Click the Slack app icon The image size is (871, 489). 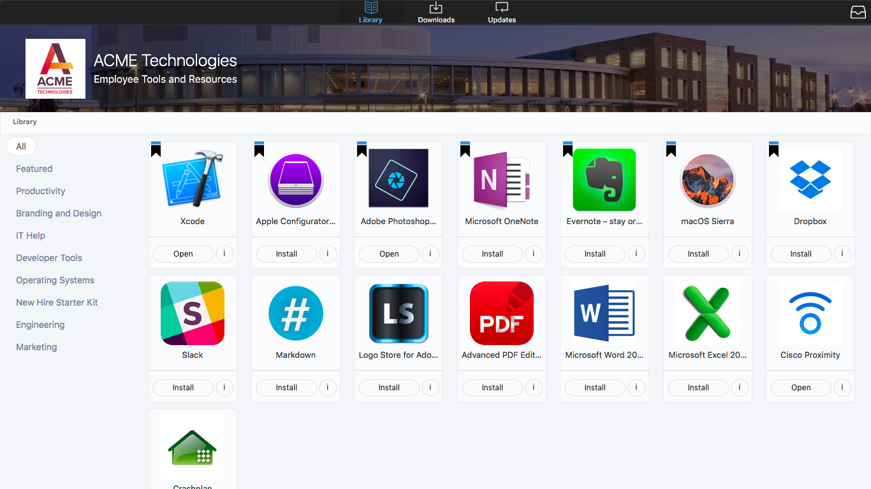click(192, 313)
